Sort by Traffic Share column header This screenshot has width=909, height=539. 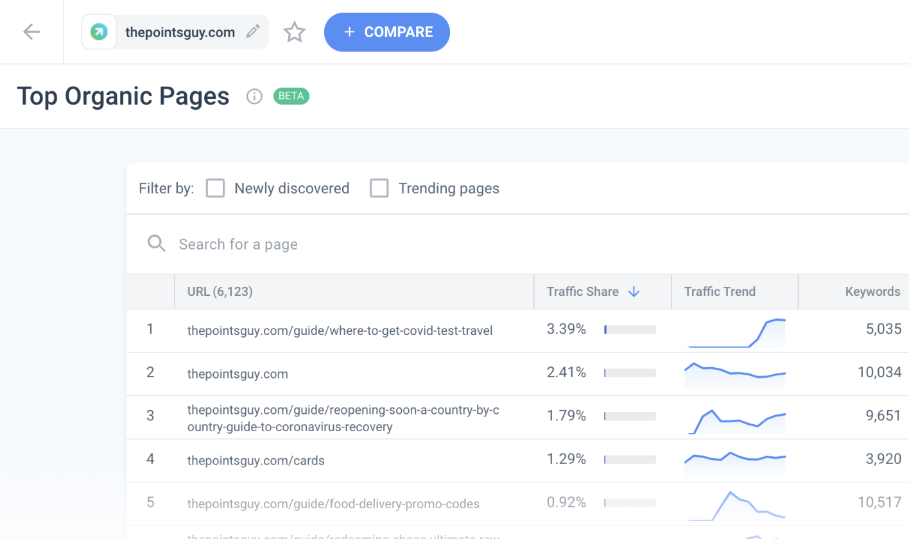(x=602, y=291)
